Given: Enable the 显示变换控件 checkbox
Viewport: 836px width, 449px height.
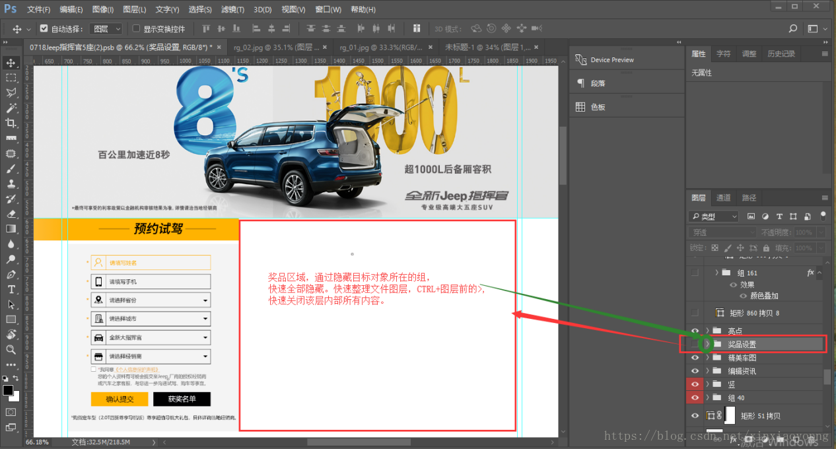Looking at the screenshot, I should pyautogui.click(x=137, y=29).
